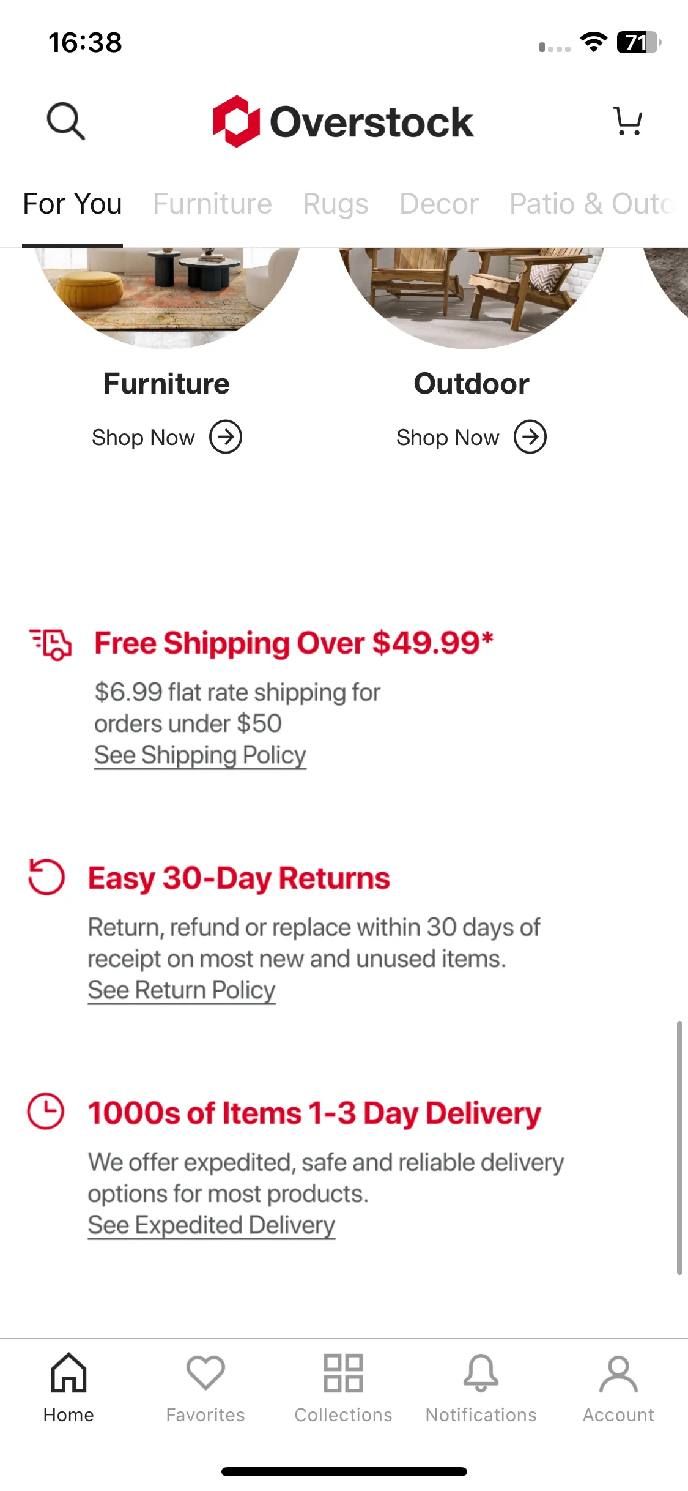Viewport: 688px width, 1491px height.
Task: Switch to the Furniture tab
Action: click(212, 204)
